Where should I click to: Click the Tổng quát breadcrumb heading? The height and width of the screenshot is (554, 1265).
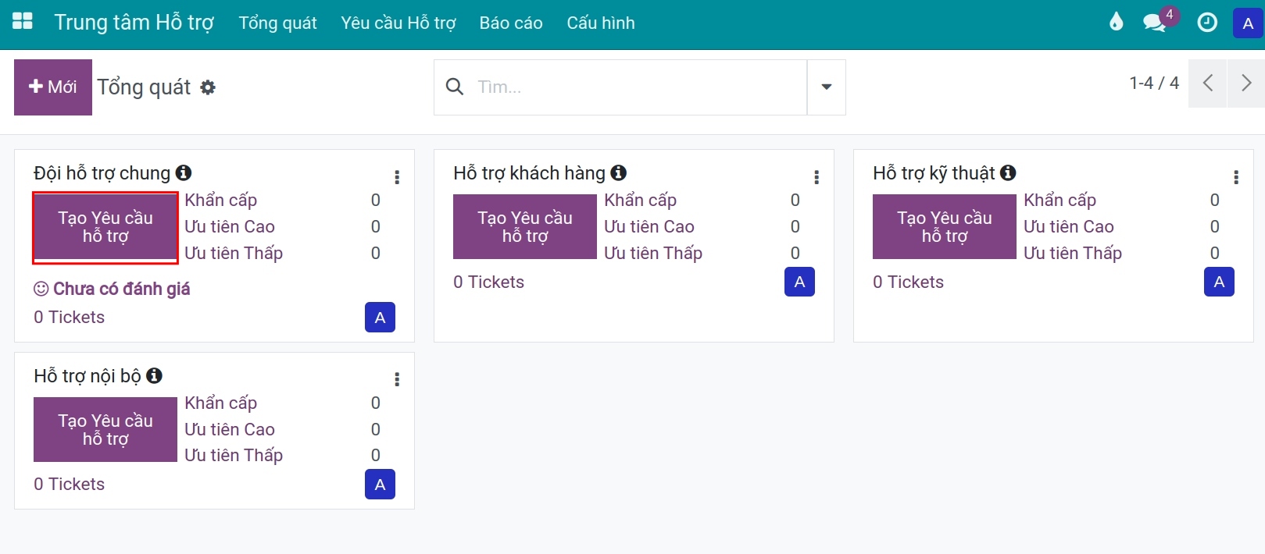144,87
